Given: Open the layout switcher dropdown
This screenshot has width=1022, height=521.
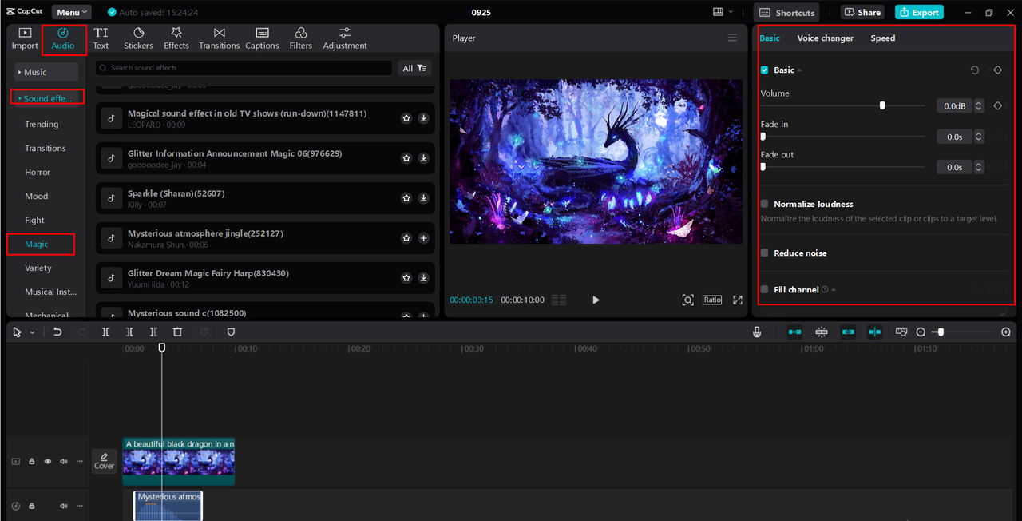Looking at the screenshot, I should (723, 12).
